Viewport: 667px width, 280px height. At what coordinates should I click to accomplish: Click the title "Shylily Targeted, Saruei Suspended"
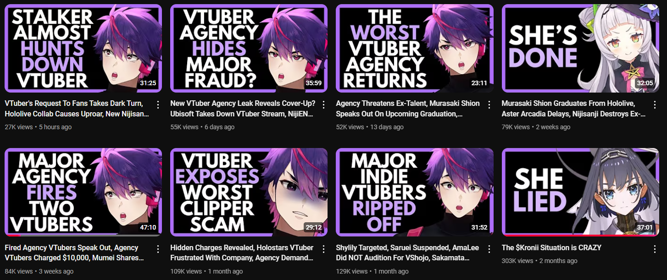click(x=393, y=248)
